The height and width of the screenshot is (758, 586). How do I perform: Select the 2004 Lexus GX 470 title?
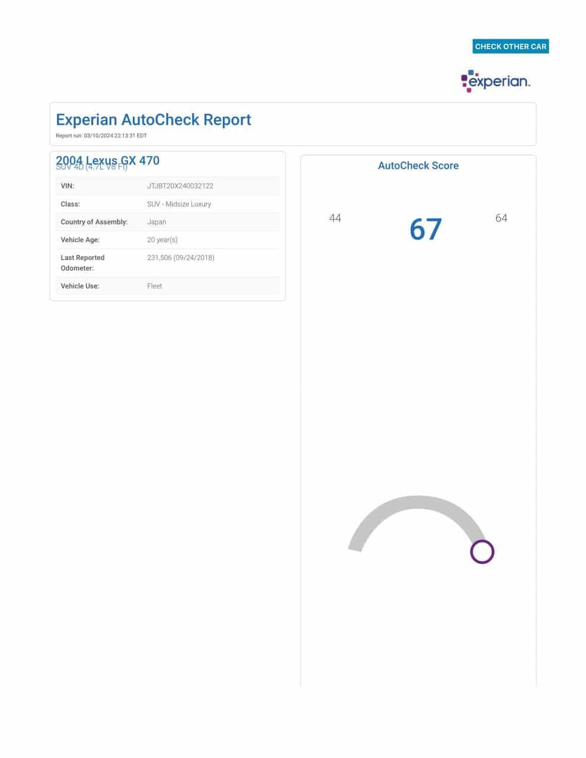pyautogui.click(x=108, y=160)
